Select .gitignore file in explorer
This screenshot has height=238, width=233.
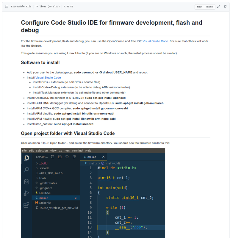click(x=56, y=188)
